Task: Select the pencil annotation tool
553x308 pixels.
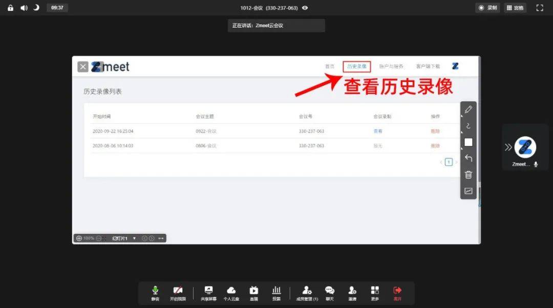Action: click(469, 110)
